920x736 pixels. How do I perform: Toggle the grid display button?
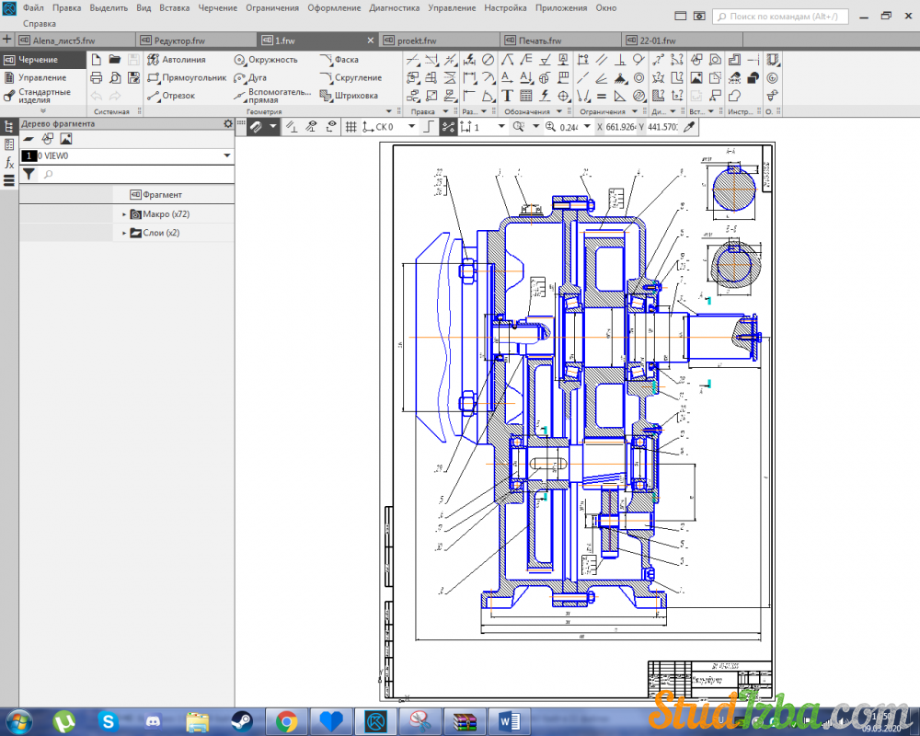click(x=351, y=127)
